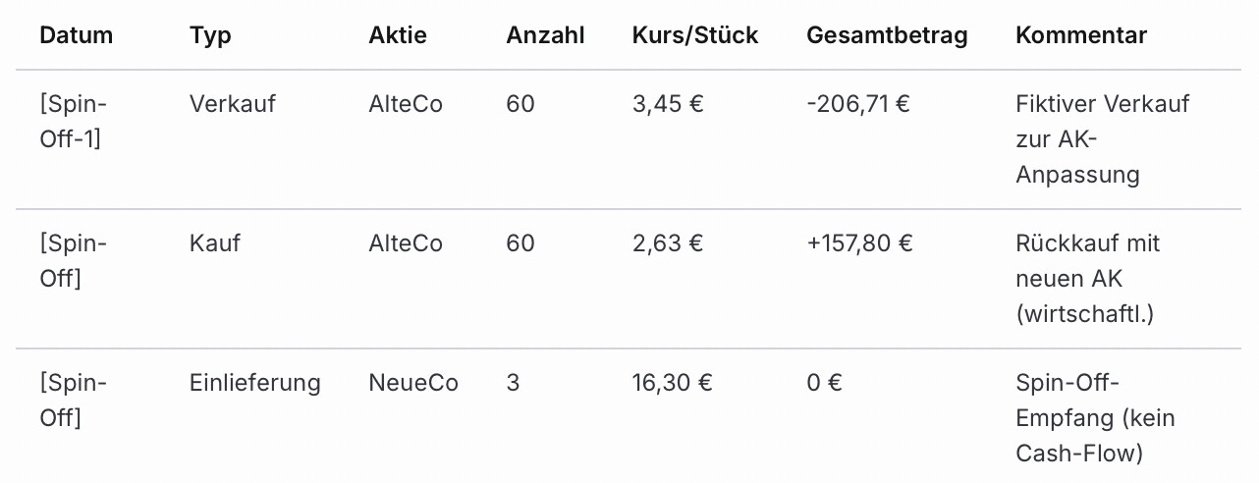Select the "Gesamtbetrag" column header
This screenshot has width=1259, height=483.
(887, 36)
